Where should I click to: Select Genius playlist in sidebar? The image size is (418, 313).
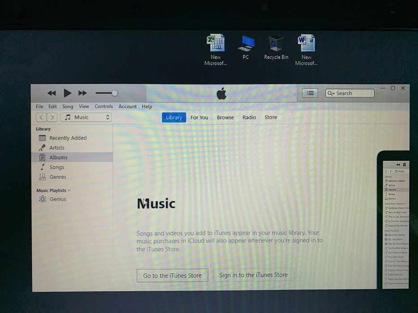pos(72,199)
